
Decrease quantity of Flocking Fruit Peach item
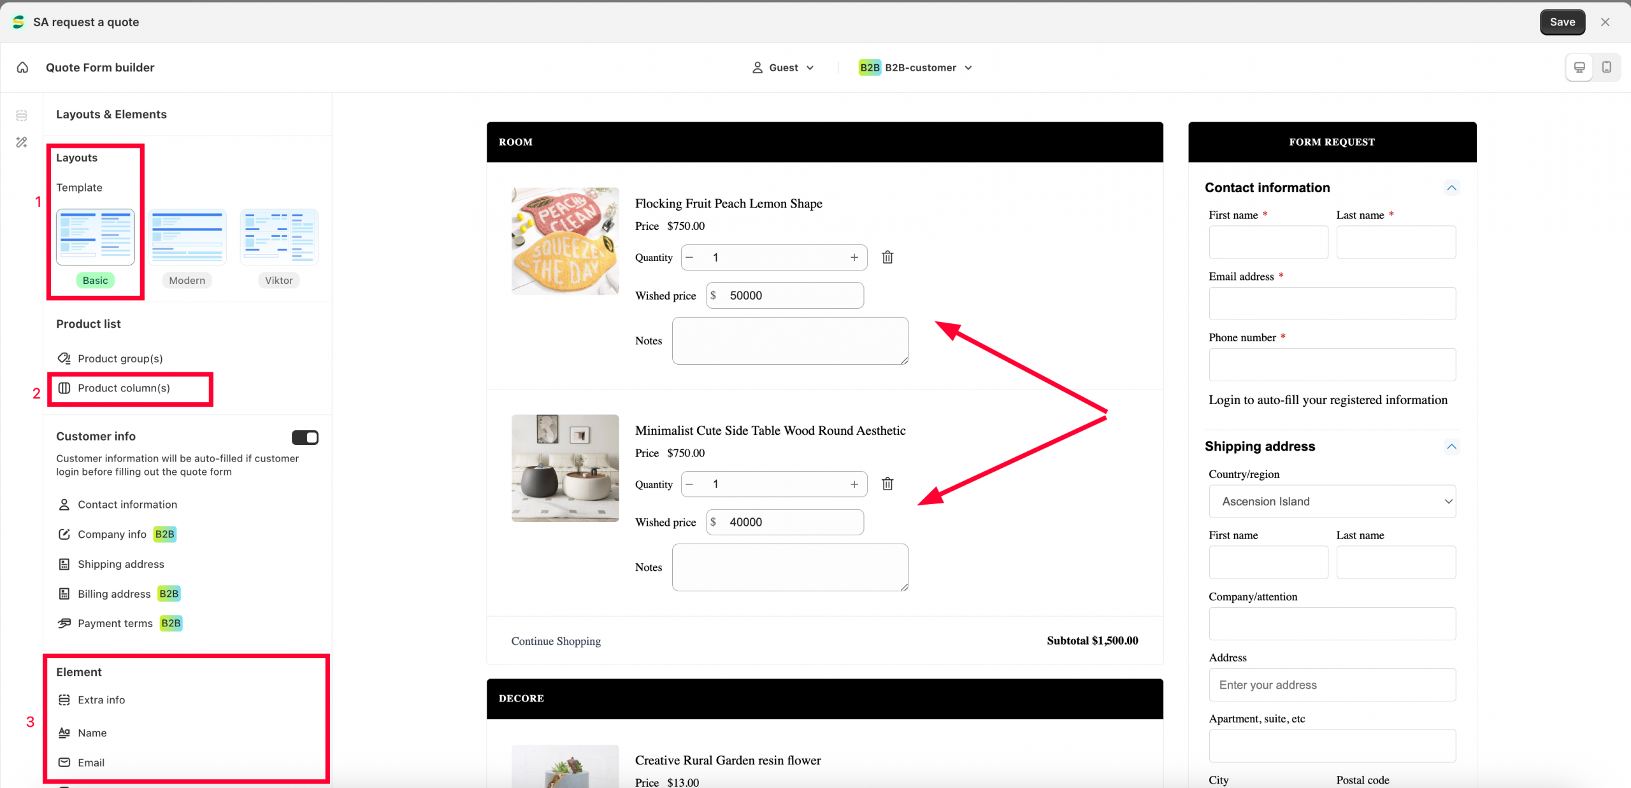(689, 257)
